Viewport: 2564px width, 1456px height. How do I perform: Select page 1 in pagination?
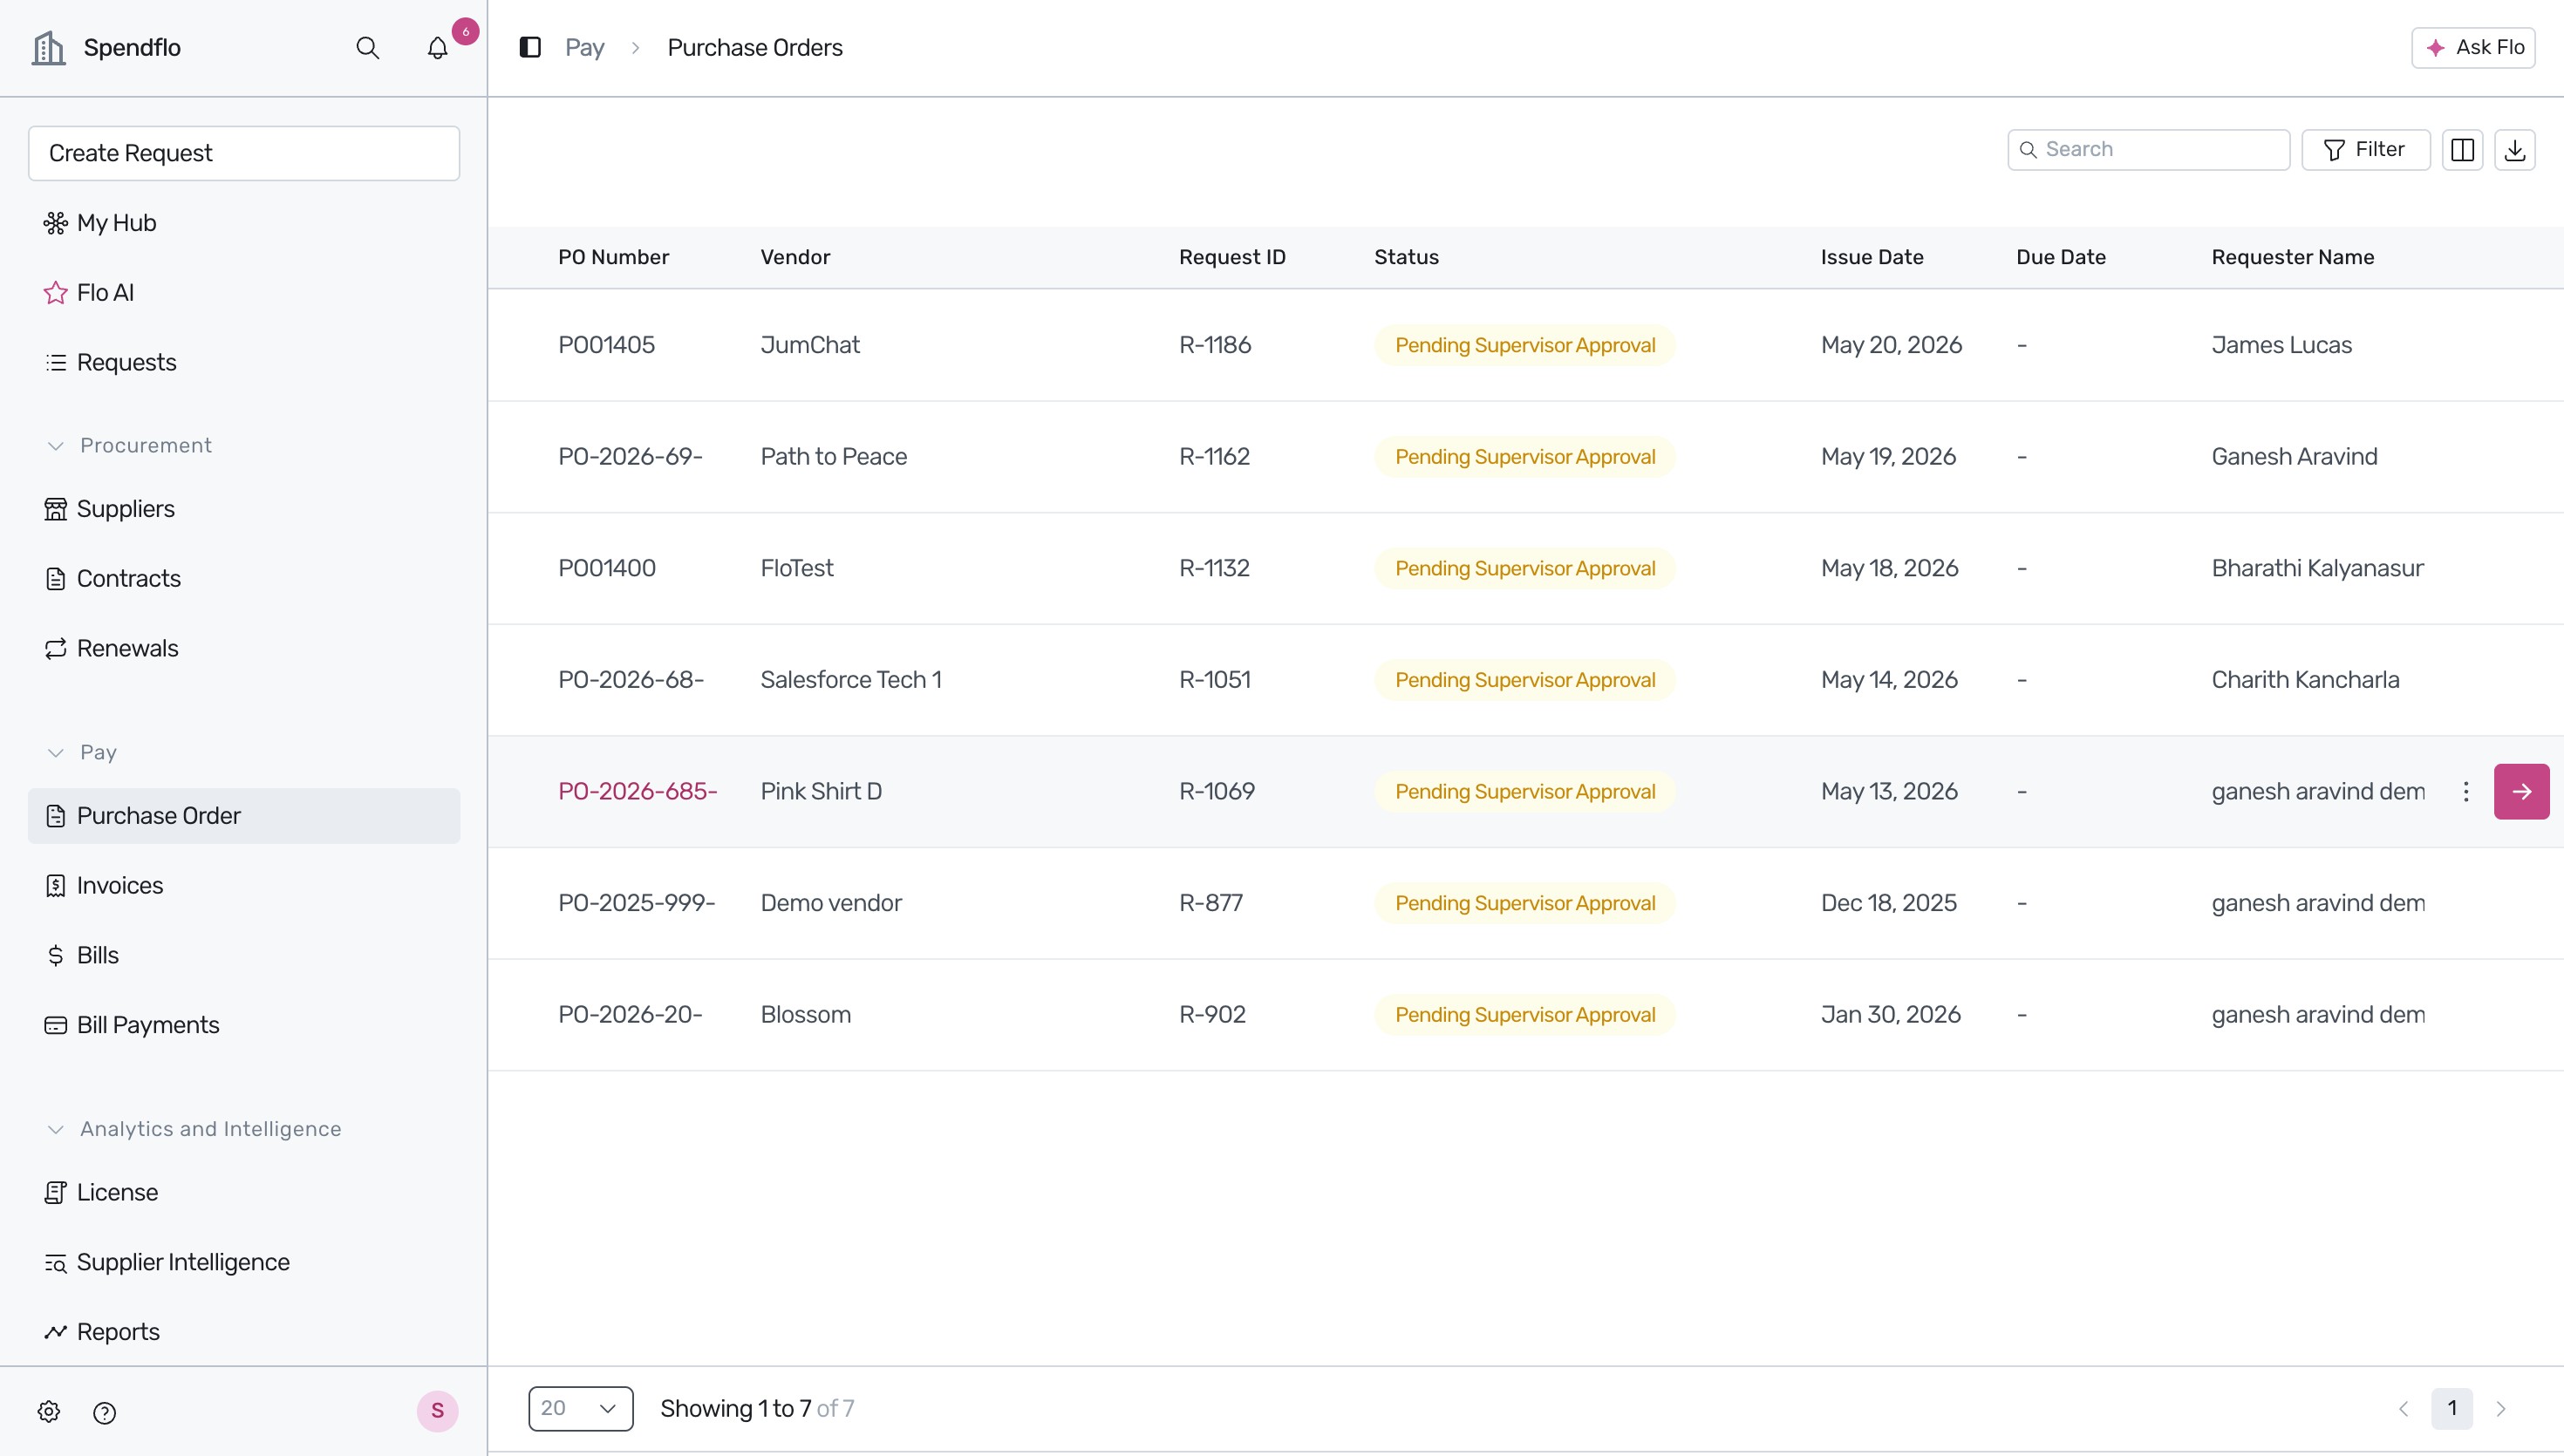pyautogui.click(x=2452, y=1409)
